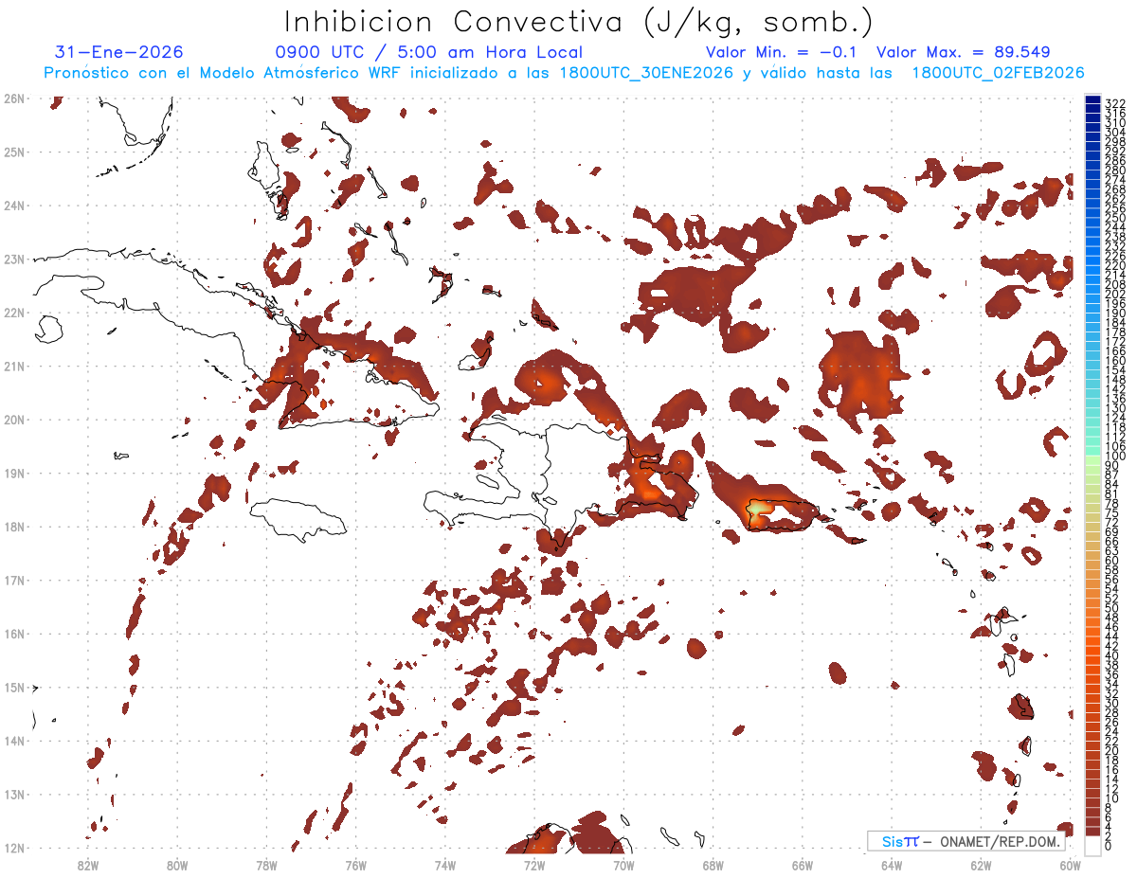
Task: Click the 21N latitude label
Action: (14, 366)
